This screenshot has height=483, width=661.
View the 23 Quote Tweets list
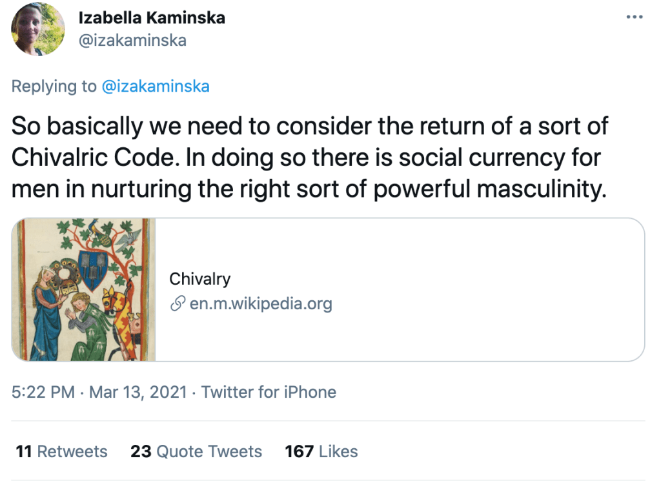(x=196, y=451)
